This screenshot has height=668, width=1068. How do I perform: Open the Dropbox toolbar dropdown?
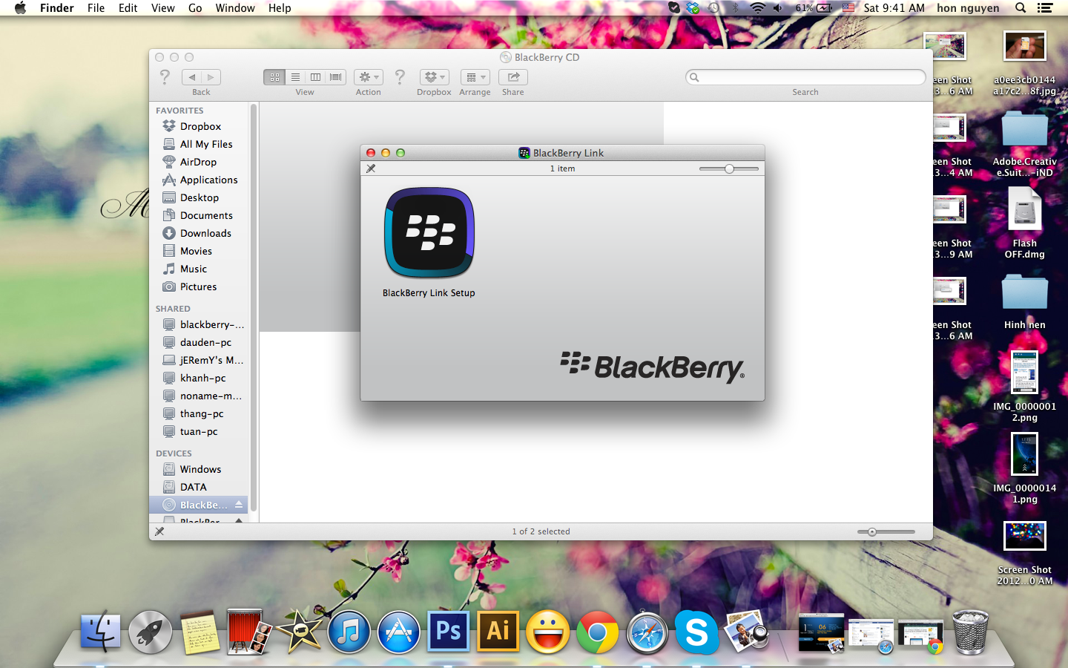tap(434, 77)
